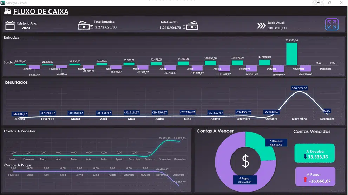
Task: Click the Excel icon in title bar
Action: [3, 2]
